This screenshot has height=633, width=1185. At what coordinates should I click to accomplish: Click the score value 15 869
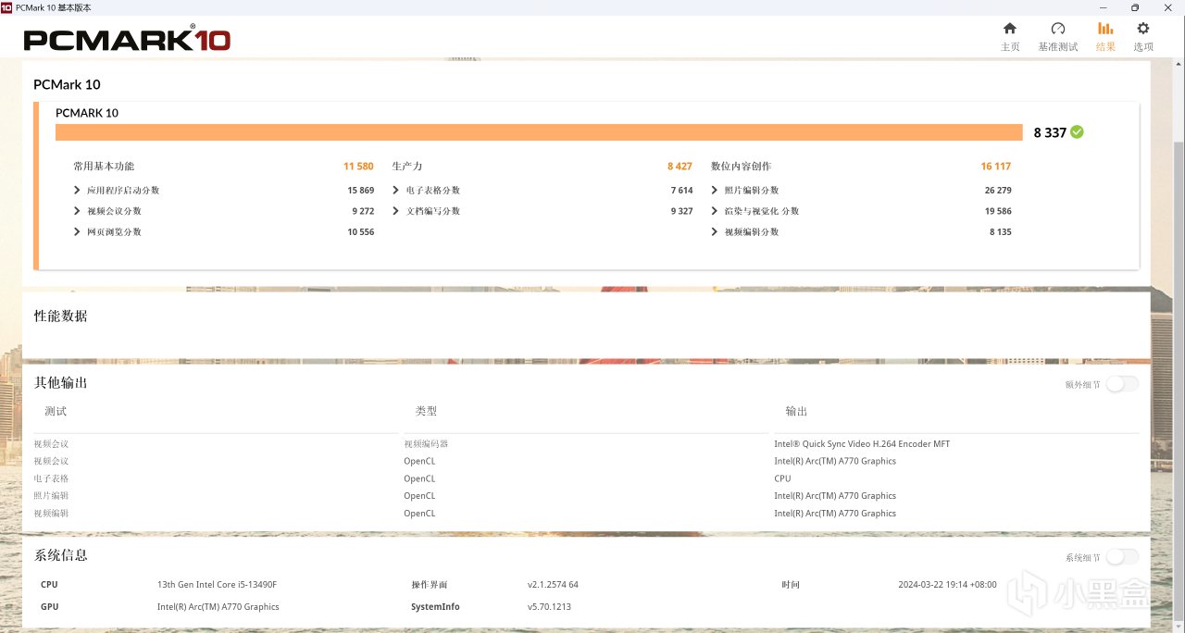361,191
